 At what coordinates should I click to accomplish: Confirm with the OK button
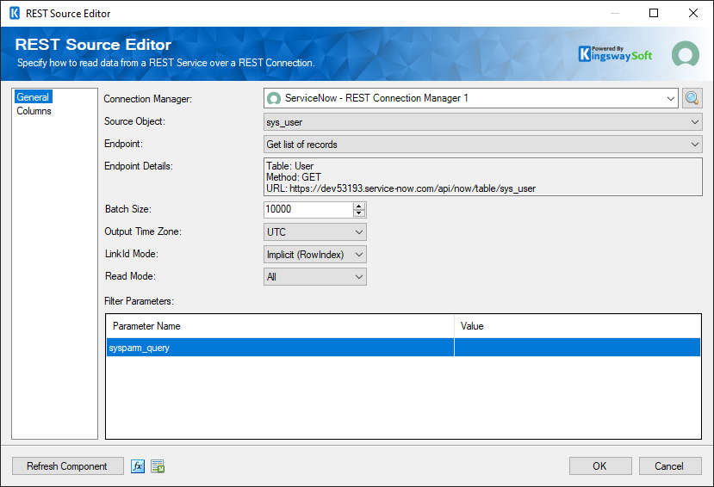600,466
